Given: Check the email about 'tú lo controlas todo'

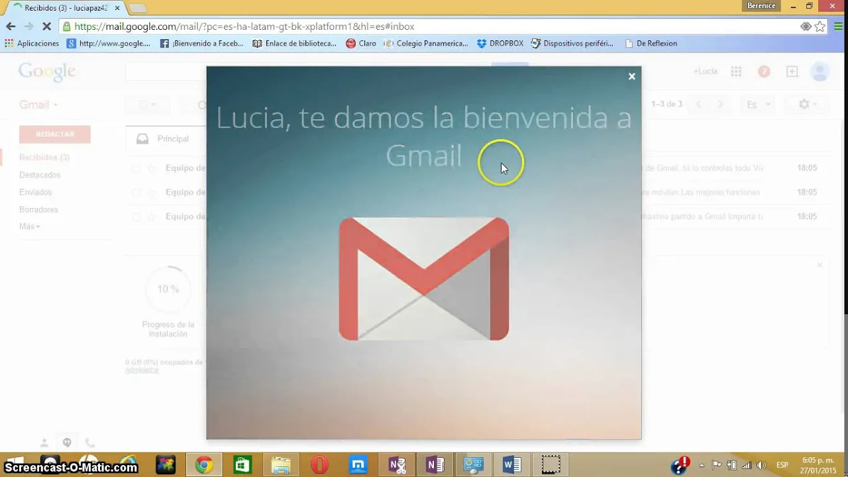Looking at the screenshot, I should [136, 168].
